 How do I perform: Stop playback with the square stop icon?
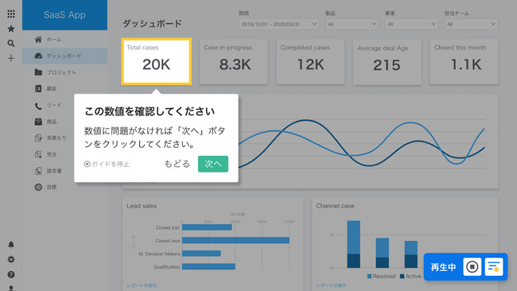[x=472, y=266]
